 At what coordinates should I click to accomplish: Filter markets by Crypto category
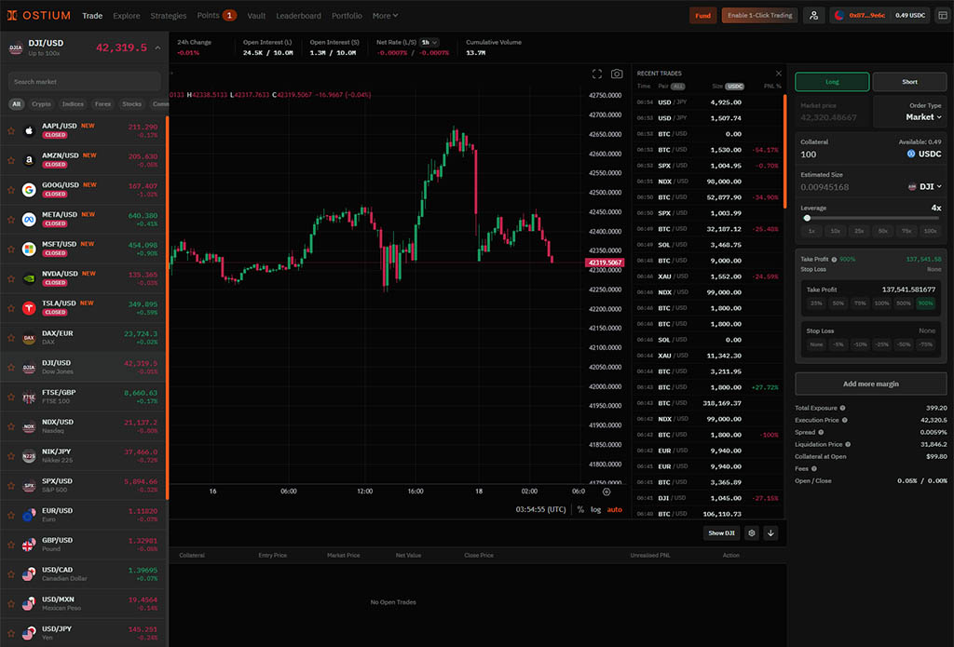(x=41, y=104)
